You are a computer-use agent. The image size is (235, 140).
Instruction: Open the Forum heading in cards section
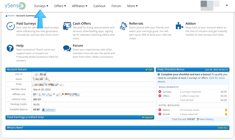pos(77,46)
